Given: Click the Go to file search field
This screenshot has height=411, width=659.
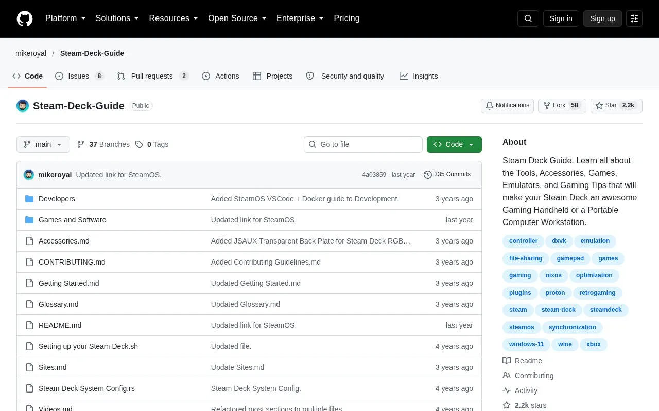Looking at the screenshot, I should [363, 144].
